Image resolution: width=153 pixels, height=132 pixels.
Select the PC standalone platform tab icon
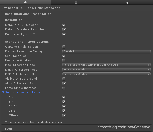tap(25, 2)
